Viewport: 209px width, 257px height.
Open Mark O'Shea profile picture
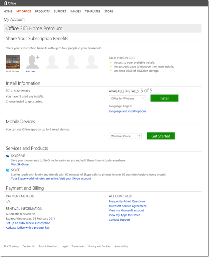pyautogui.click(x=13, y=62)
